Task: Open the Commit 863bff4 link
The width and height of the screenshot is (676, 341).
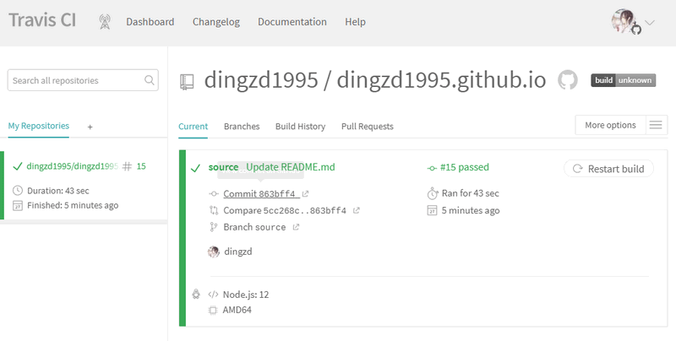Action: click(259, 194)
